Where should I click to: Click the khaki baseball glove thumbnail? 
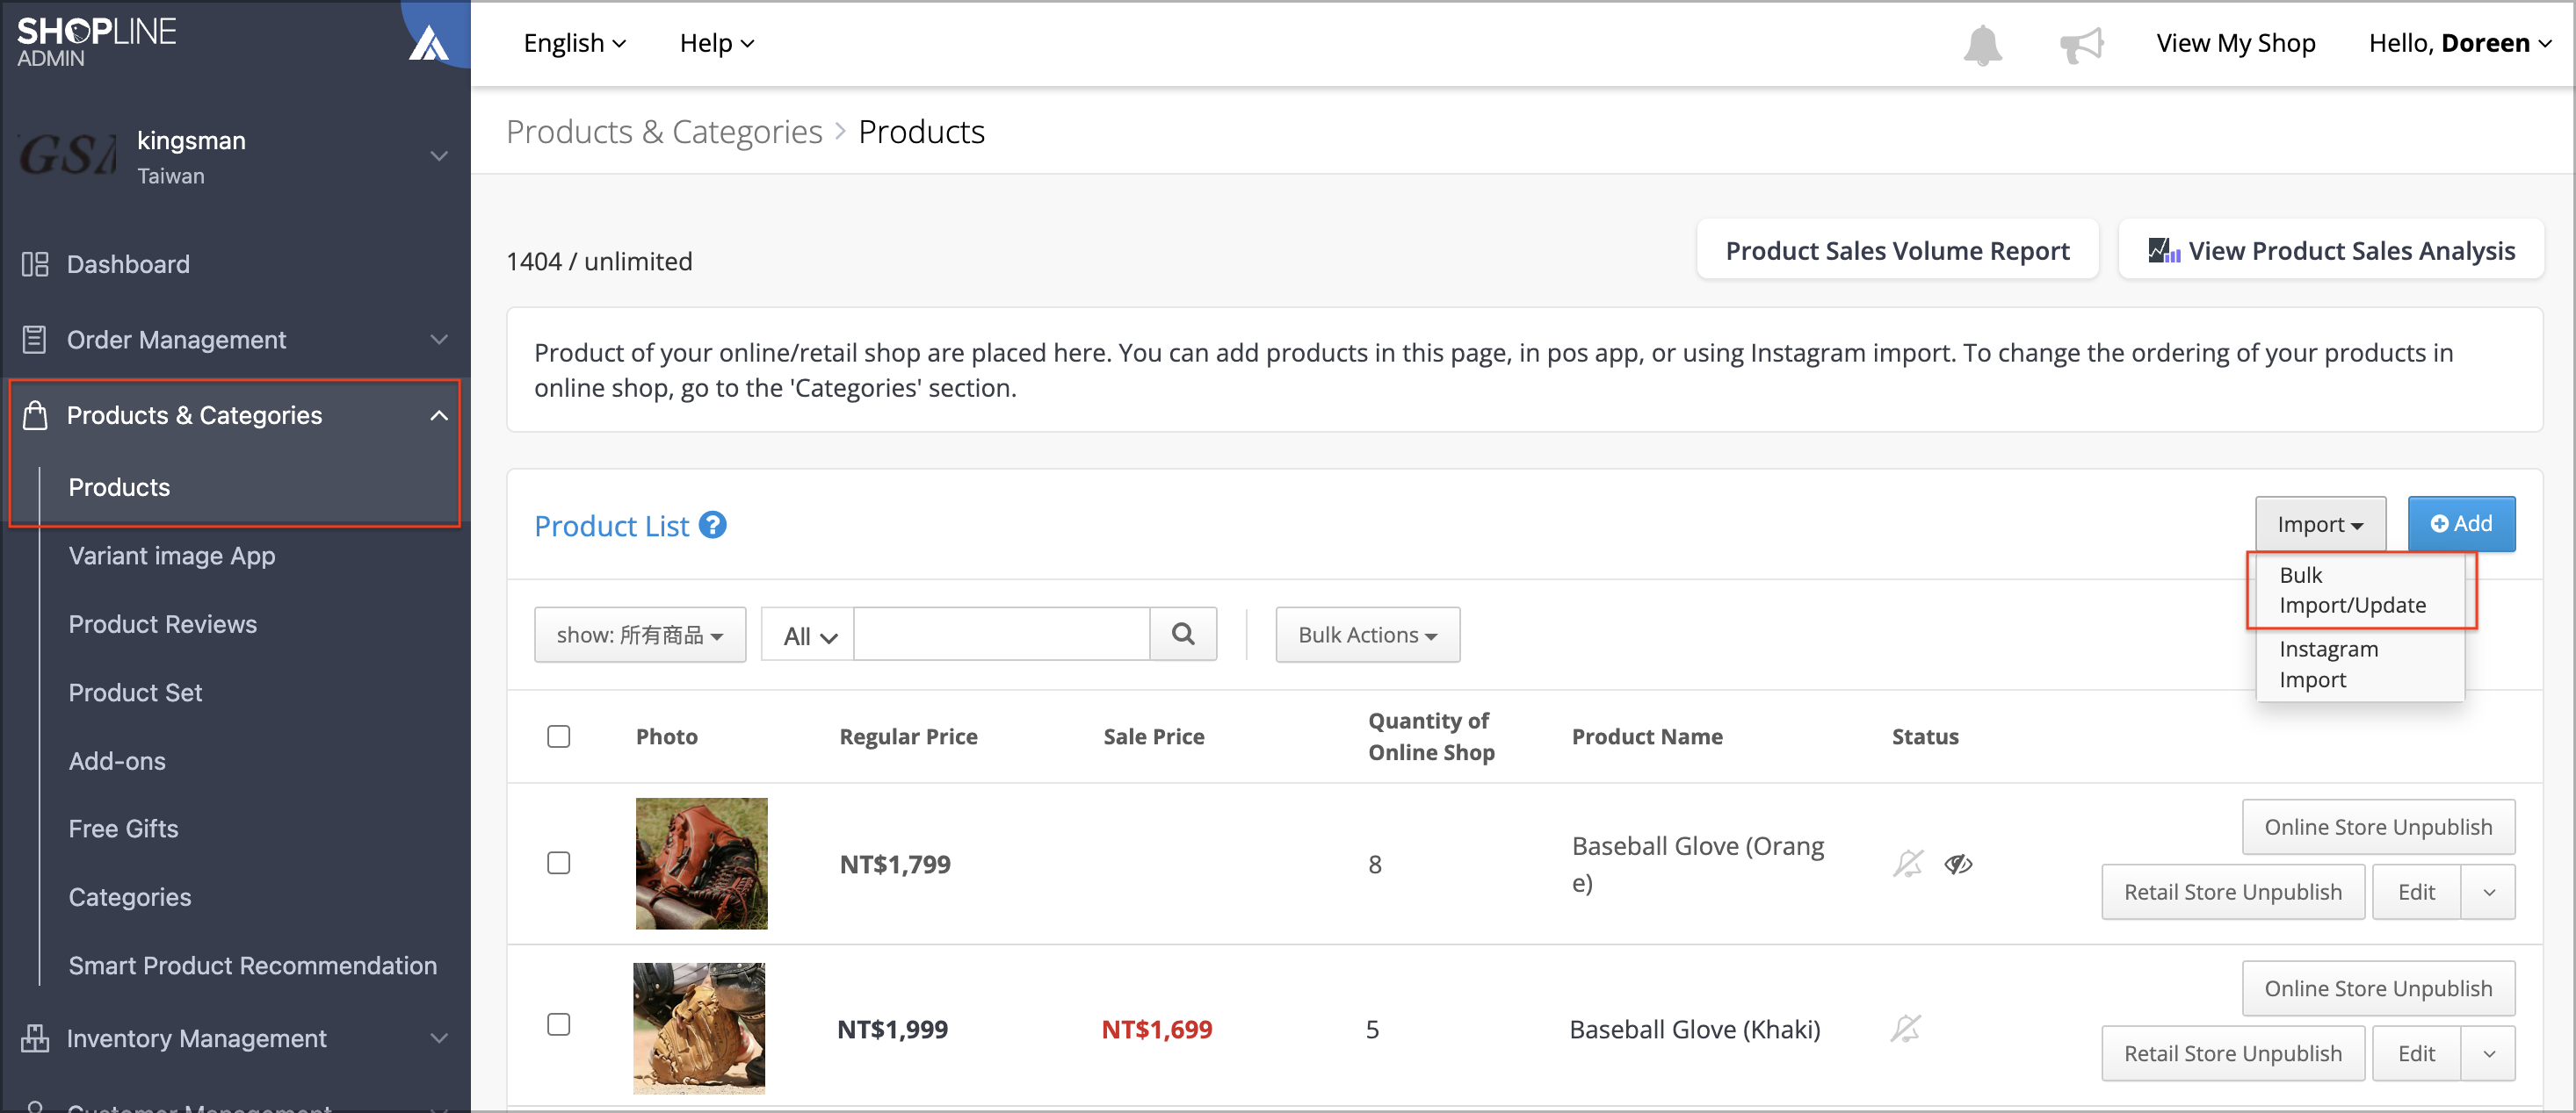pos(699,1028)
